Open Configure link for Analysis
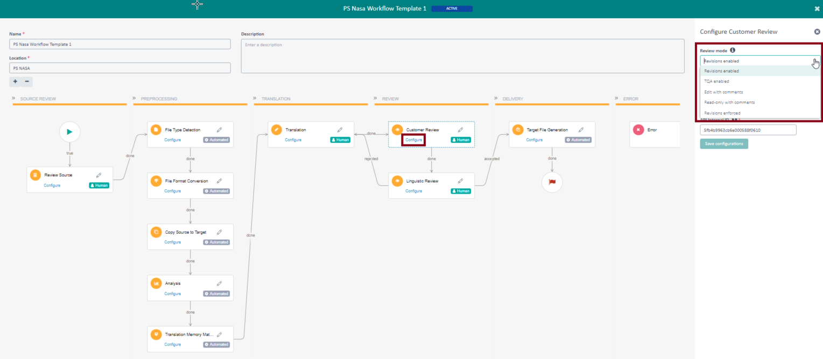The width and height of the screenshot is (823, 359). (173, 293)
